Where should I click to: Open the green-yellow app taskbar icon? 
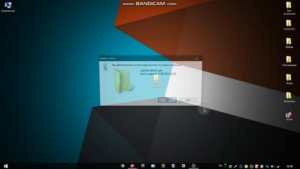(163, 166)
